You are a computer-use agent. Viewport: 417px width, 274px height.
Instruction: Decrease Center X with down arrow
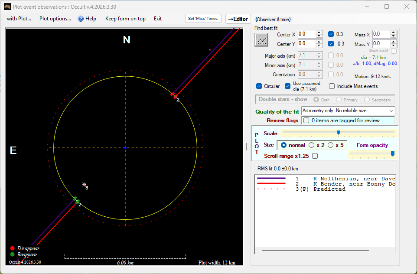(319, 36)
